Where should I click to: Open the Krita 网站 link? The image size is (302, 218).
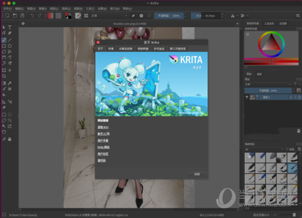[103, 147]
